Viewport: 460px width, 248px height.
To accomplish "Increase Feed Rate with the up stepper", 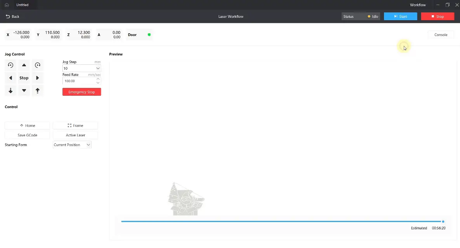I will (x=98, y=79).
